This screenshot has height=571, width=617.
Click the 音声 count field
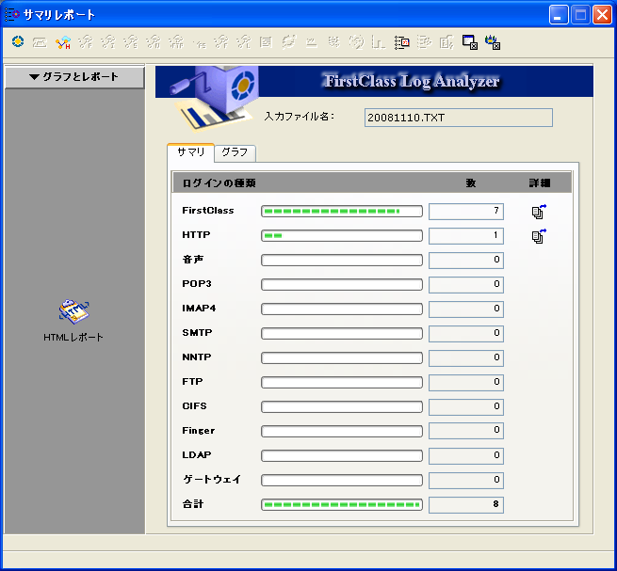[466, 261]
